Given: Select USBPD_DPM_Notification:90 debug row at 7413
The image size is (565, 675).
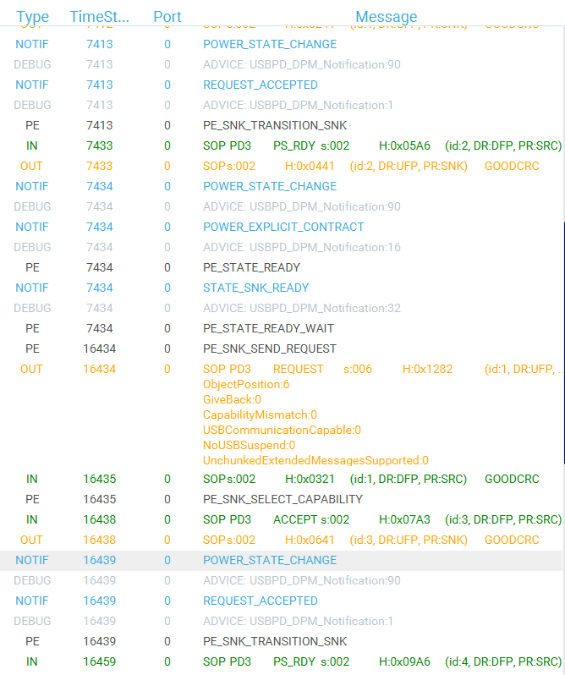Looking at the screenshot, I should coord(281,64).
